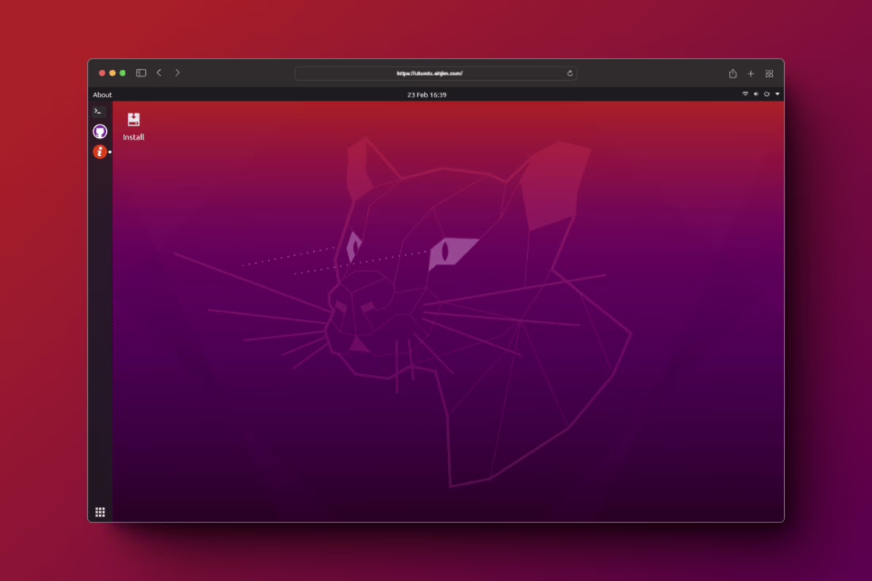Click the Wi-Fi icon in the top bar
The image size is (872, 581).
pyautogui.click(x=745, y=94)
